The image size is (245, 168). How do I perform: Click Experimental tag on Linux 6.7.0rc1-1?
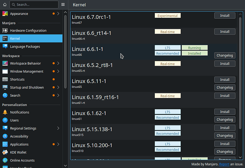(x=168, y=16)
